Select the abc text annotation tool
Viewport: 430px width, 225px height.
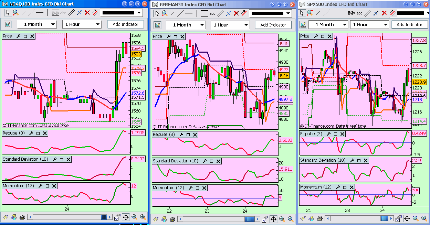pos(63,13)
